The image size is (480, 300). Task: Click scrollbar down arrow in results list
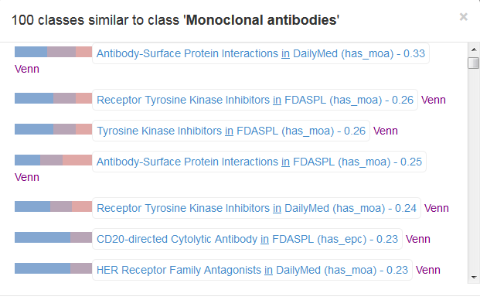474,278
